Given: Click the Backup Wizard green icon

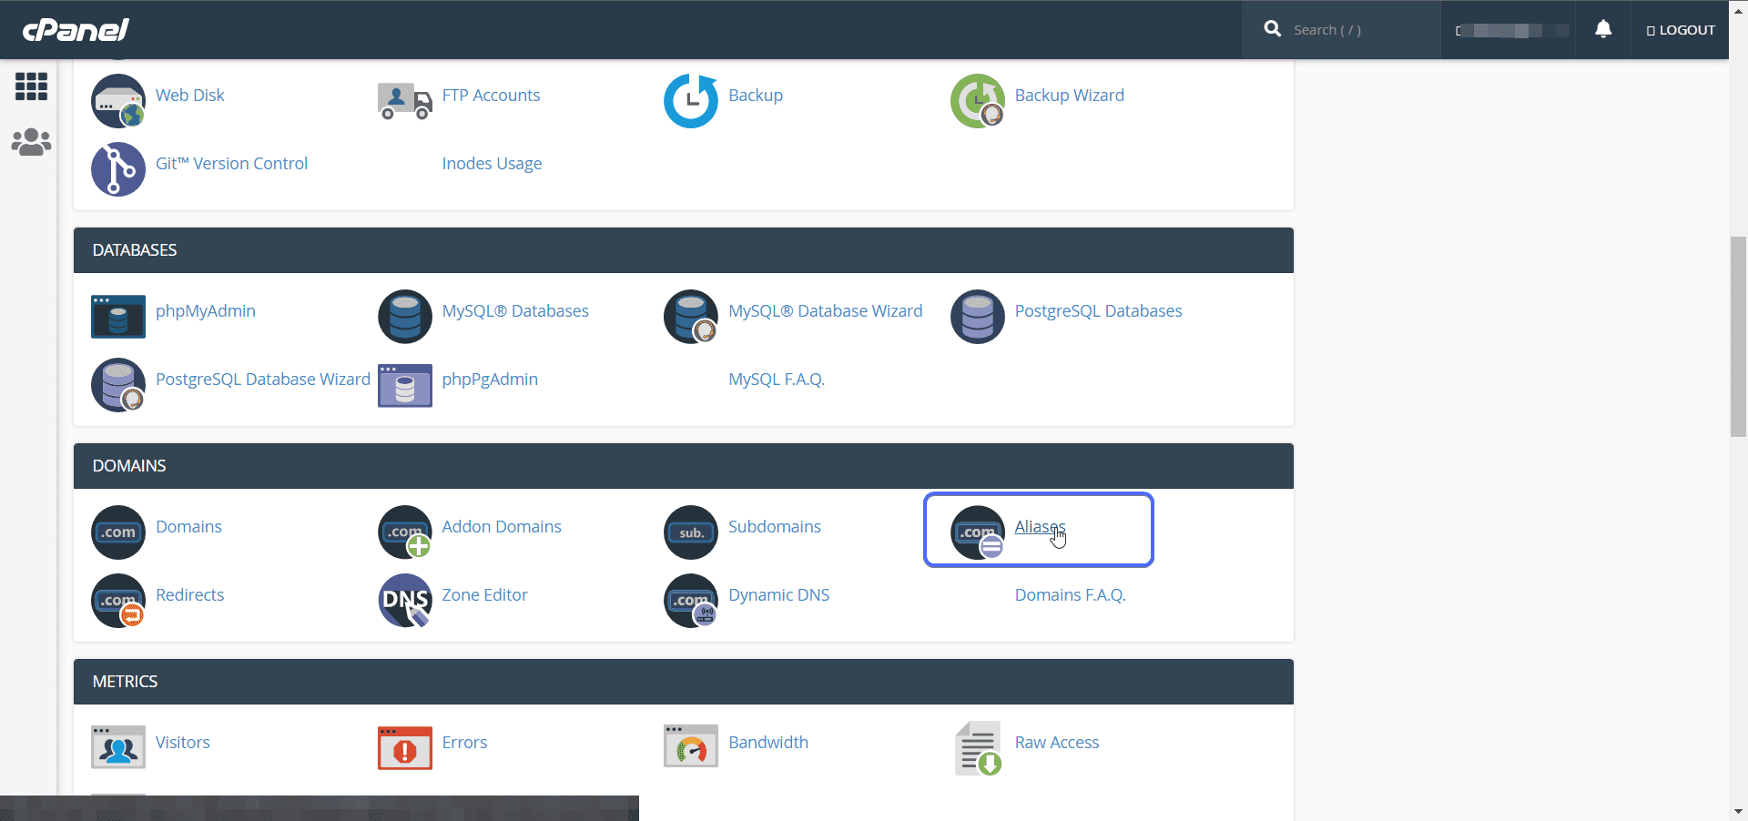Looking at the screenshot, I should [978, 101].
